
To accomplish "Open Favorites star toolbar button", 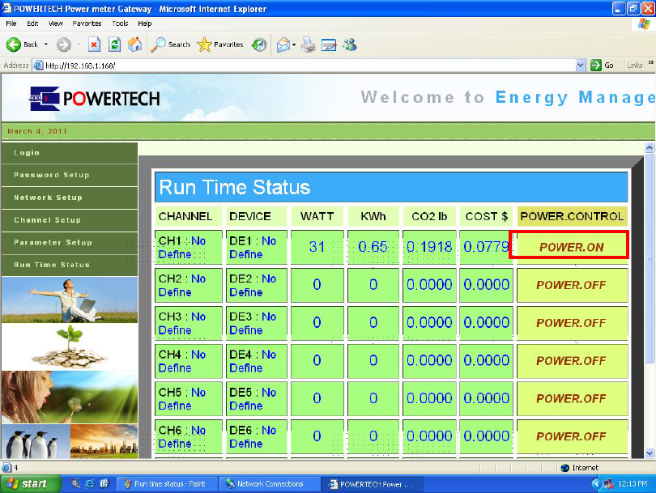I will [219, 45].
